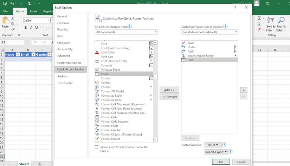Select Trust Center in options sidebar
The width and height of the screenshot is (290, 166).
71,83
